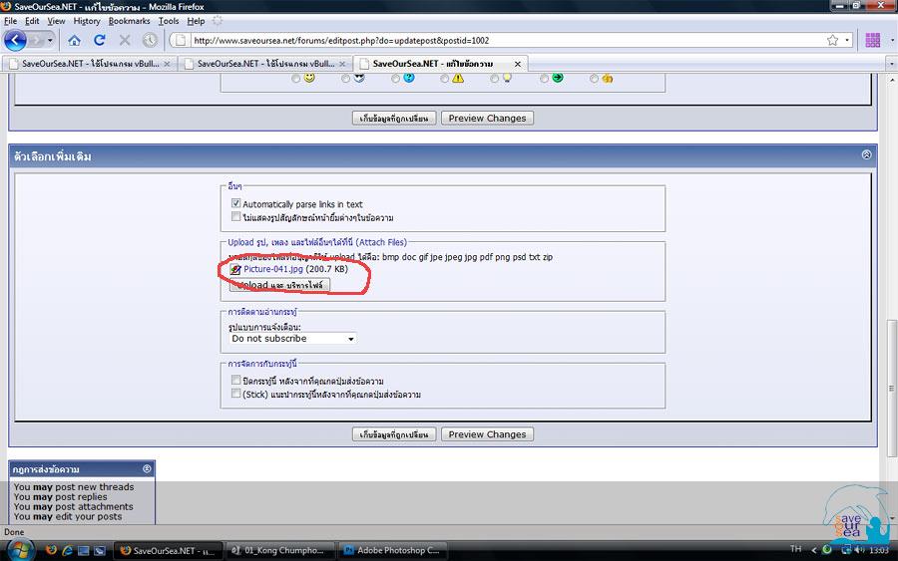Click the Windows Start orb
This screenshot has height=561, width=898.
(20, 549)
